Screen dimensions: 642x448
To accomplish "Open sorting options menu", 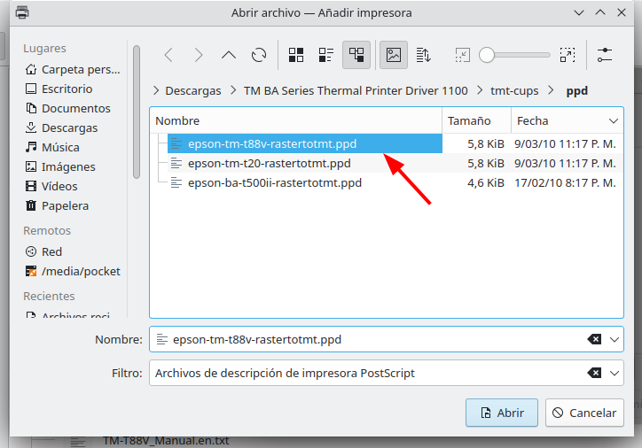I will tap(423, 55).
